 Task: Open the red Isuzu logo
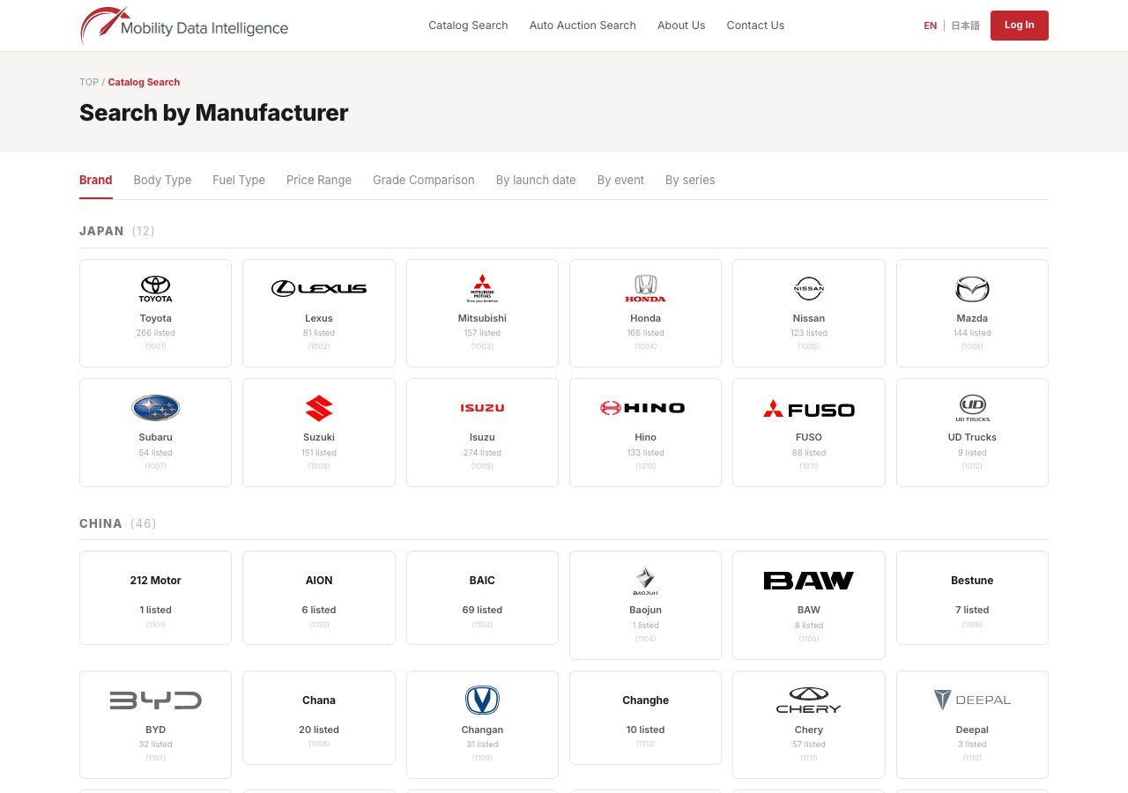[x=482, y=408]
